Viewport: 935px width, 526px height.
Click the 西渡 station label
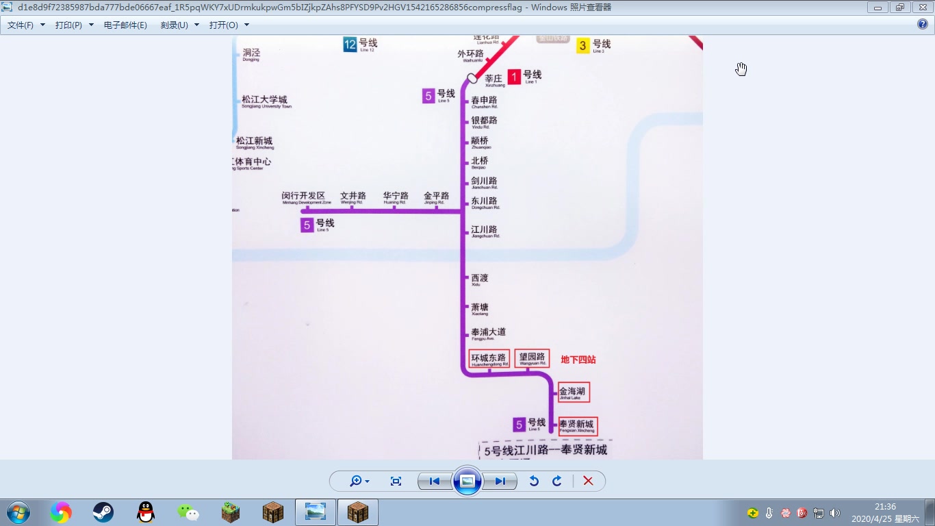480,279
